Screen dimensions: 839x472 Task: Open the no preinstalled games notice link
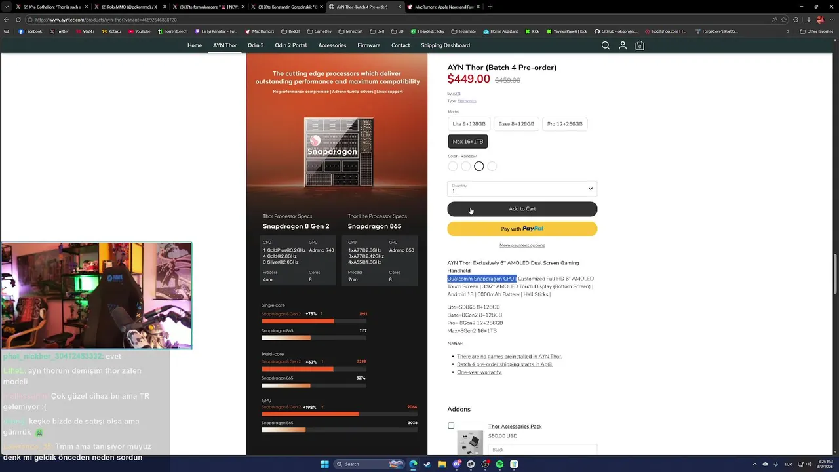pyautogui.click(x=509, y=357)
